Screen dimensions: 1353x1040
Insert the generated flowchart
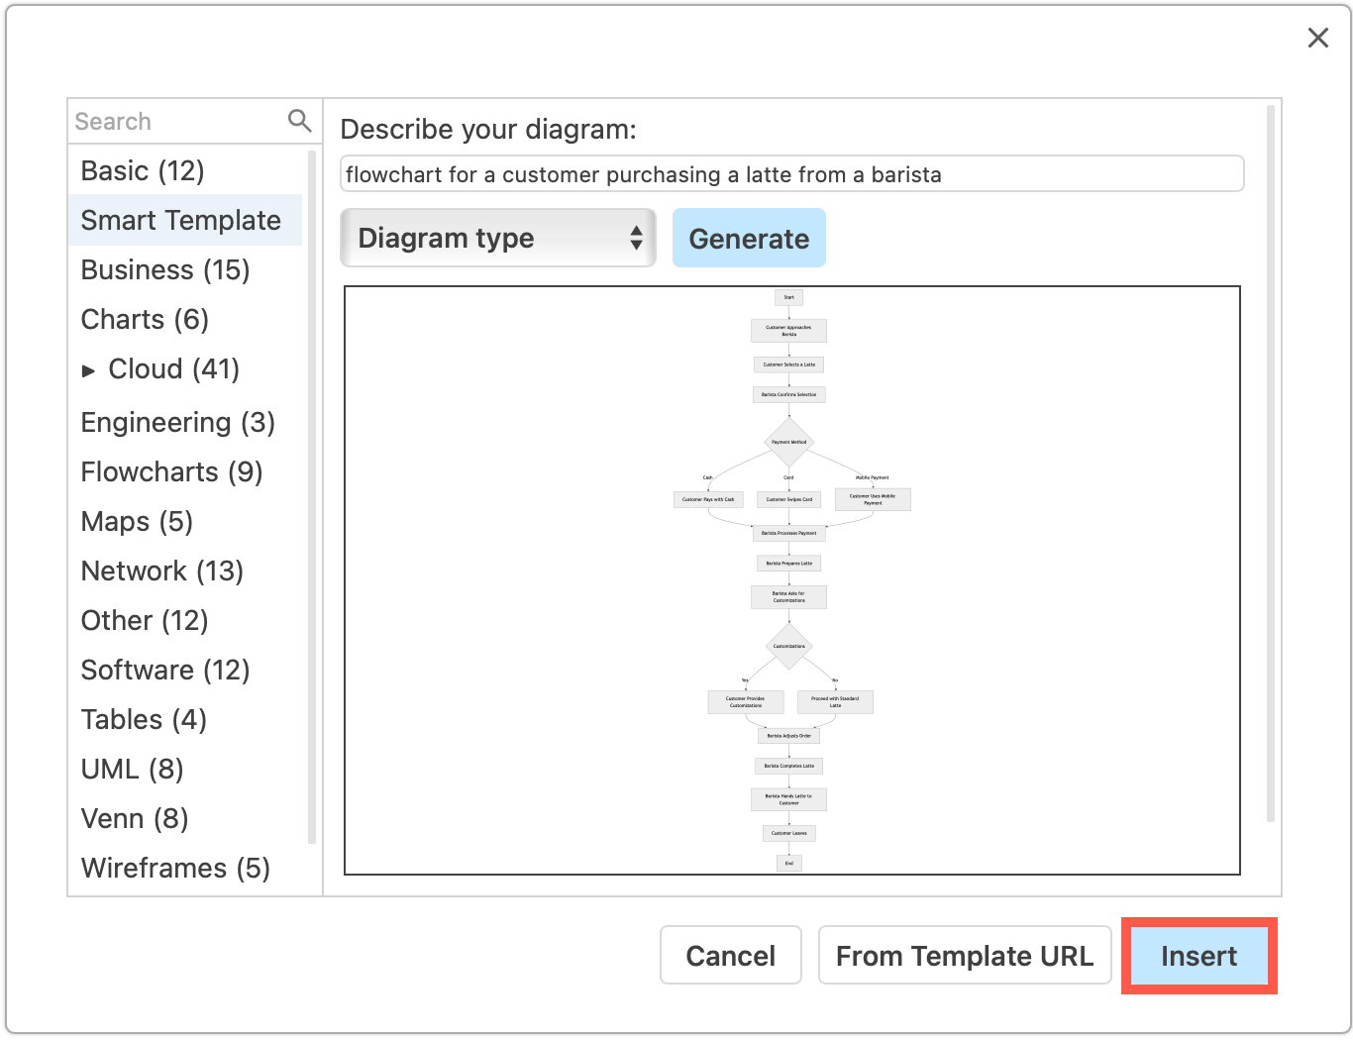1198,956
